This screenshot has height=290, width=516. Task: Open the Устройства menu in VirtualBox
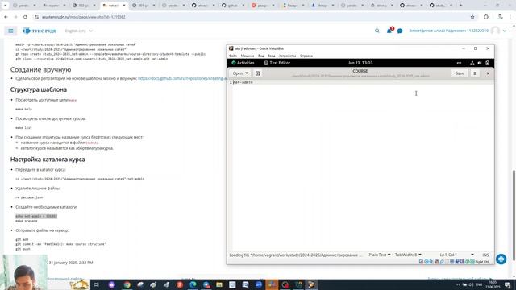[288, 56]
